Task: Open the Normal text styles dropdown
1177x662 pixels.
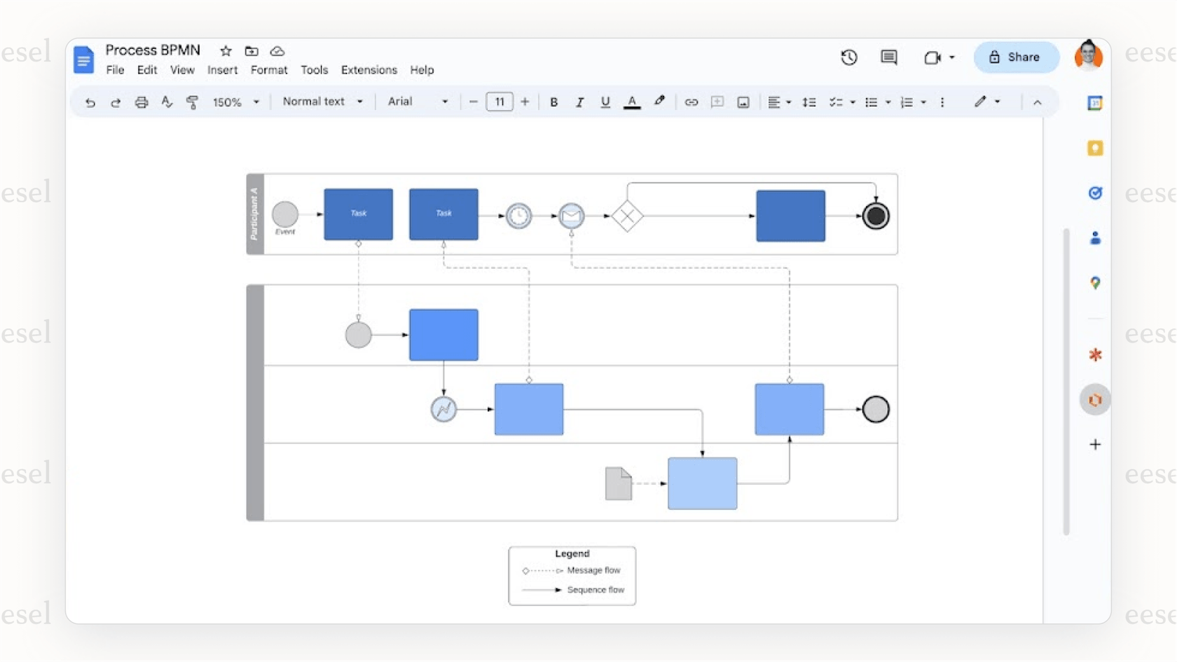Action: [322, 102]
